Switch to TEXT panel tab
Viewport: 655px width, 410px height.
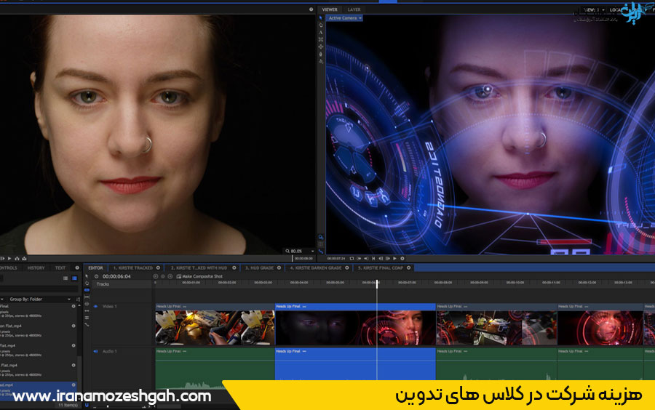[x=60, y=268]
